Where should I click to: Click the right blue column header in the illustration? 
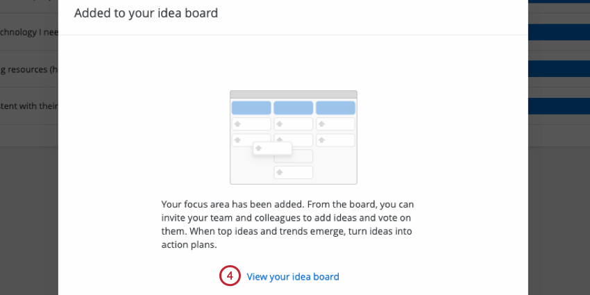tap(335, 108)
